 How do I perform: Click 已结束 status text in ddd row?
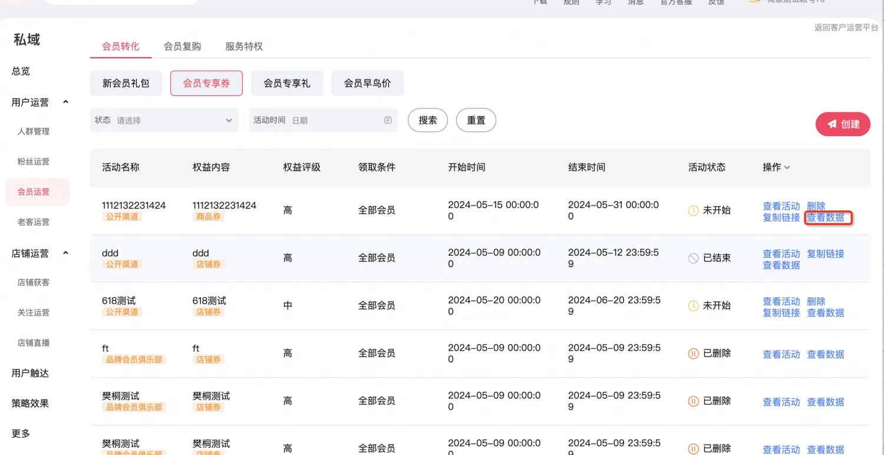(717, 258)
